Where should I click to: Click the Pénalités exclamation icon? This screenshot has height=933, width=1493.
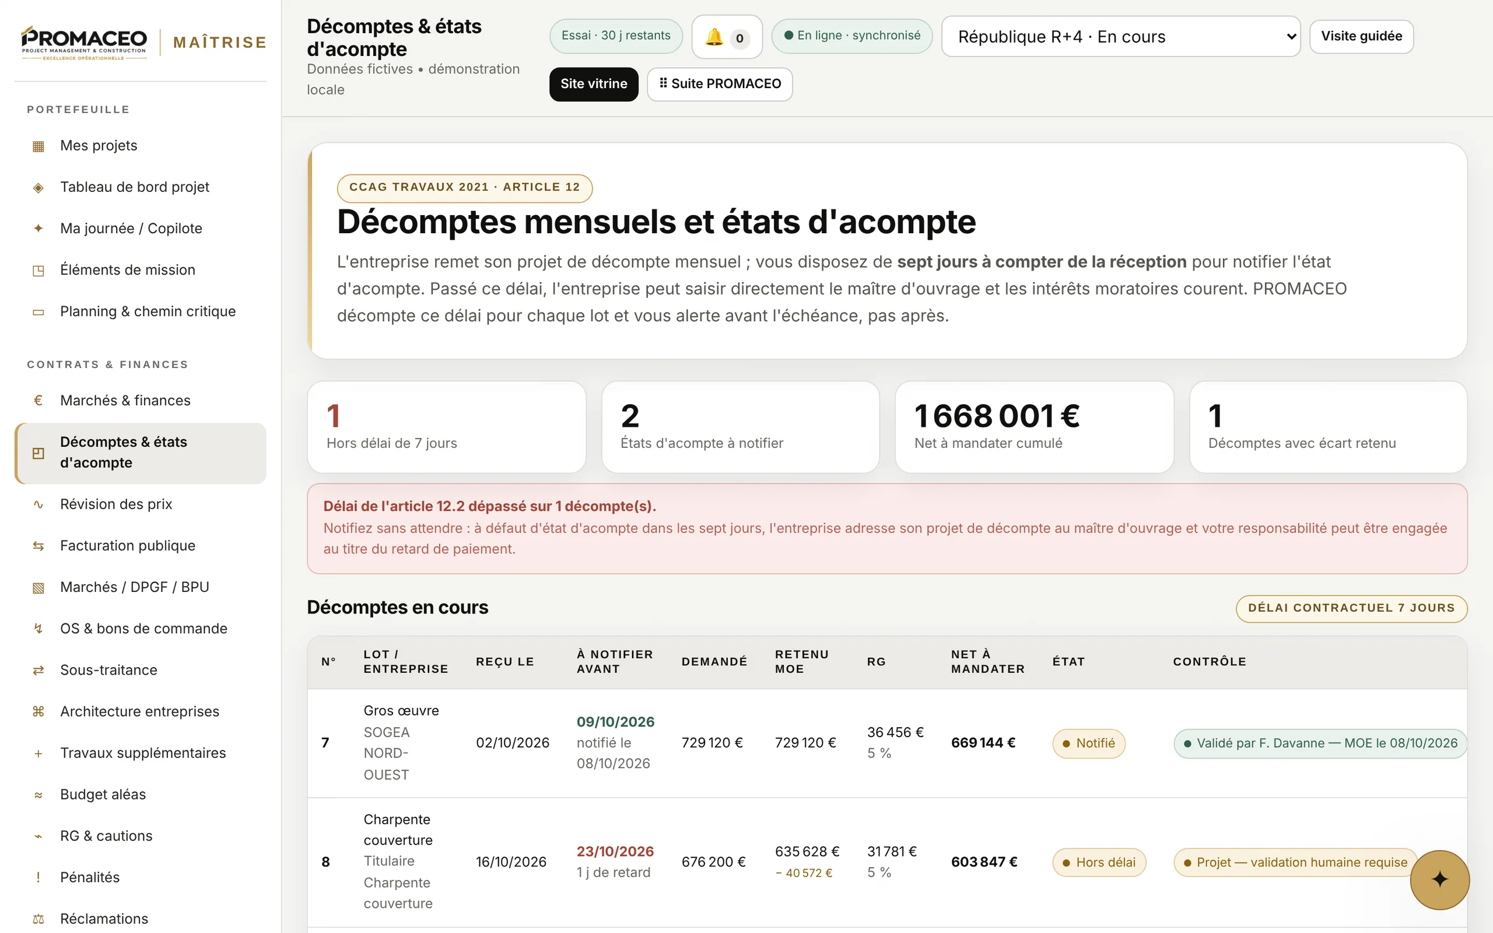pos(38,878)
